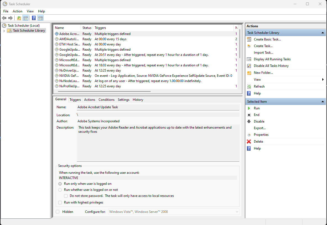
Task: Expand the Task Scheduler Library tree node
Action: pos(4,31)
